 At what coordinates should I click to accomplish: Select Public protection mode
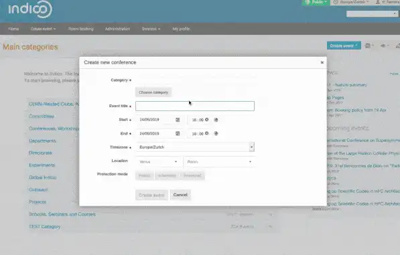pos(144,175)
